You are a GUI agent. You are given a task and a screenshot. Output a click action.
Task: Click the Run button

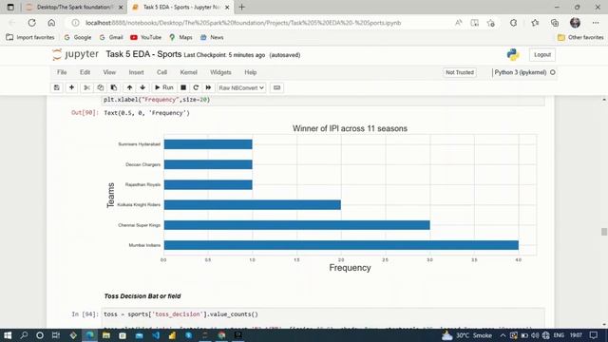coord(164,87)
